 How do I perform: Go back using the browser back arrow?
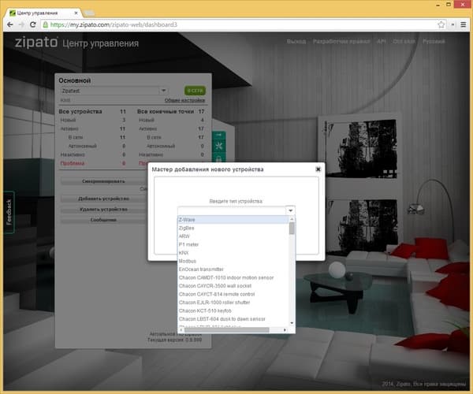tap(9, 24)
